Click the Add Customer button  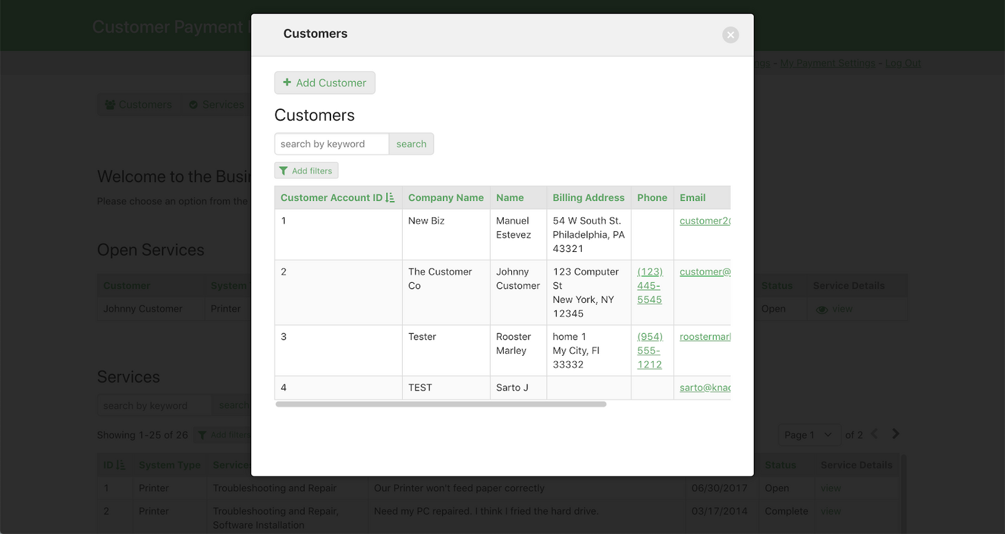coord(325,83)
